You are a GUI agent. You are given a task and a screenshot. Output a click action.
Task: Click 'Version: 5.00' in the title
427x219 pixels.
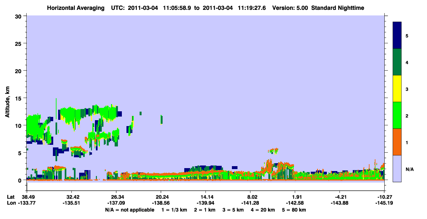pos(289,8)
